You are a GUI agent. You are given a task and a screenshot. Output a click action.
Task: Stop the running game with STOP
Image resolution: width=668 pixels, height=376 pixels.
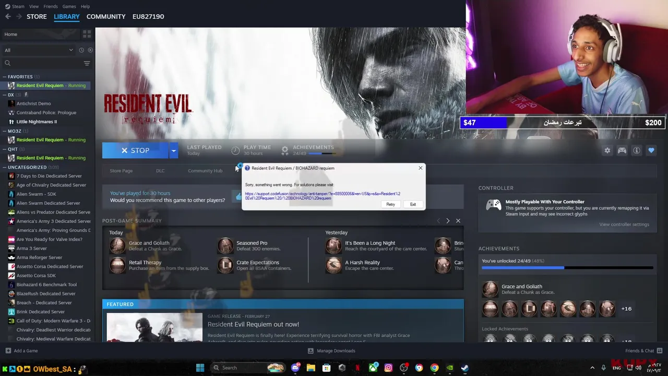tap(135, 150)
